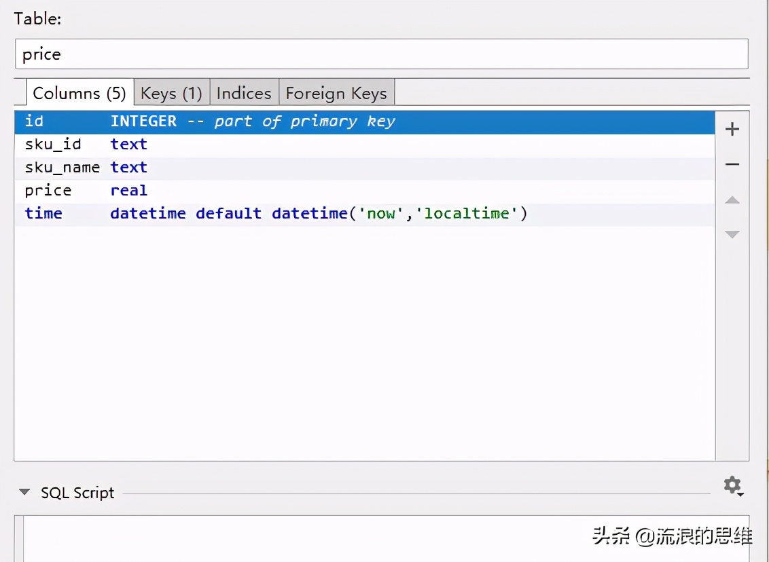Select the time column row
The width and height of the screenshot is (769, 562).
click(x=43, y=214)
